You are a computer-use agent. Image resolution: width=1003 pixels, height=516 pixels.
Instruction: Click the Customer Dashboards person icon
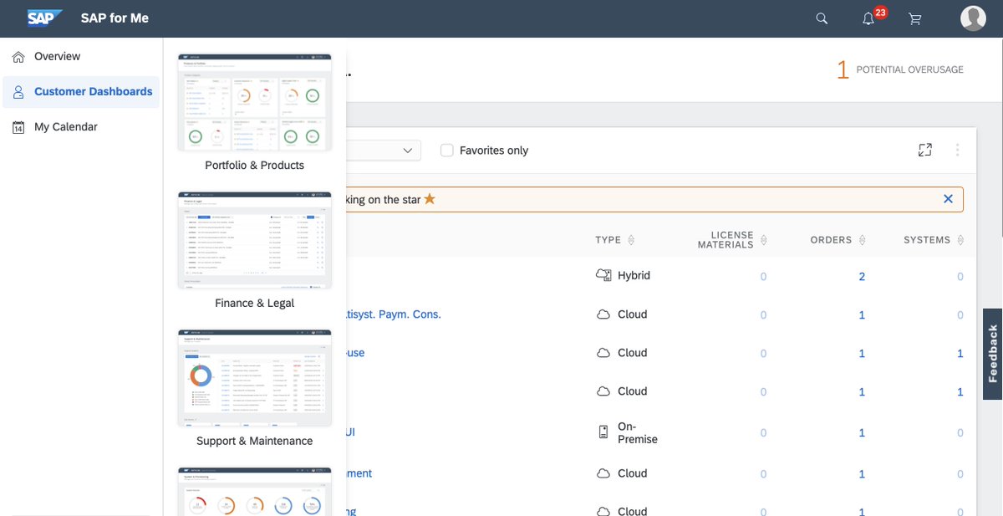point(18,92)
